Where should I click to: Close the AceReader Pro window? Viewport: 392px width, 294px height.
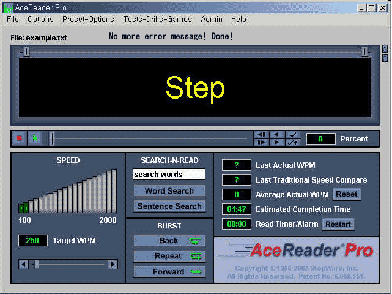click(383, 8)
